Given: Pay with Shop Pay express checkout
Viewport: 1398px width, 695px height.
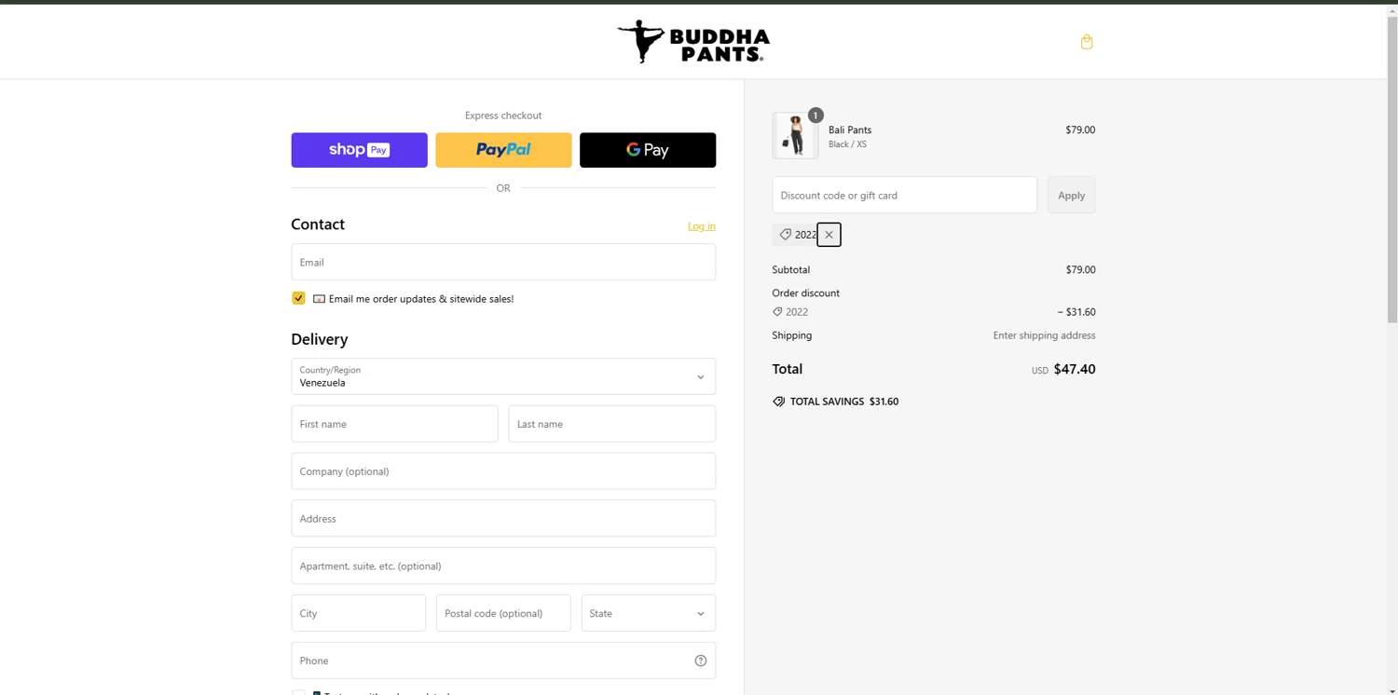Looking at the screenshot, I should [x=359, y=150].
